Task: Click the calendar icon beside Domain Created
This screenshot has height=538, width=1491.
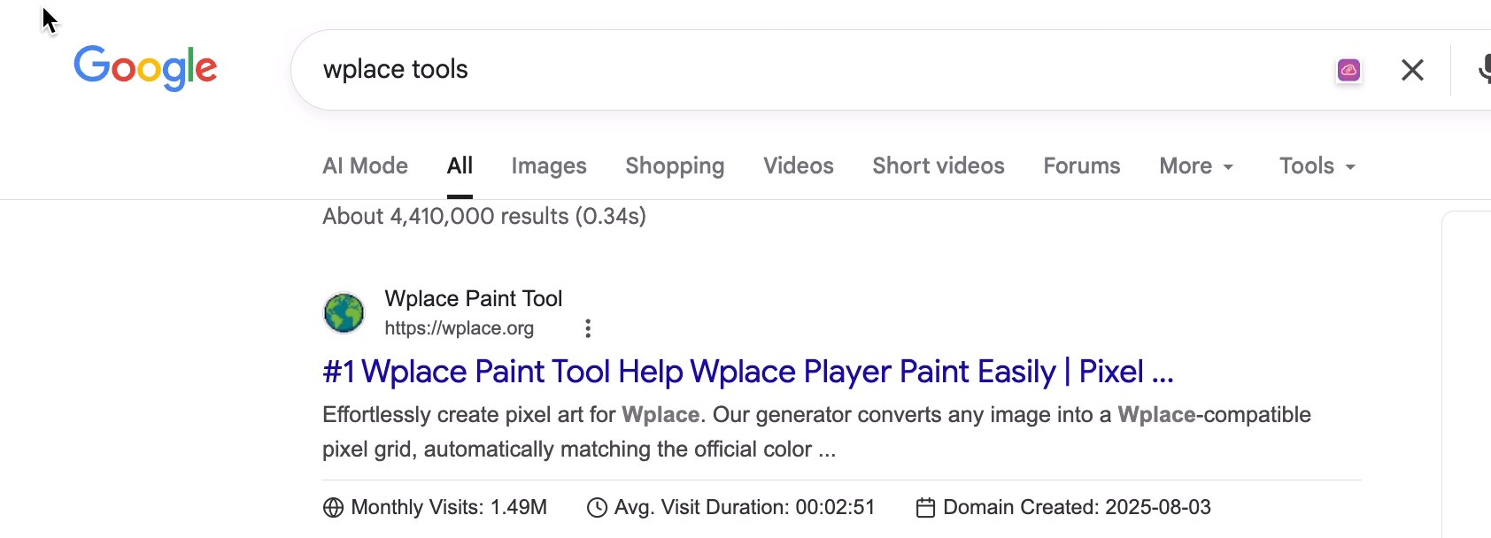Action: [925, 507]
